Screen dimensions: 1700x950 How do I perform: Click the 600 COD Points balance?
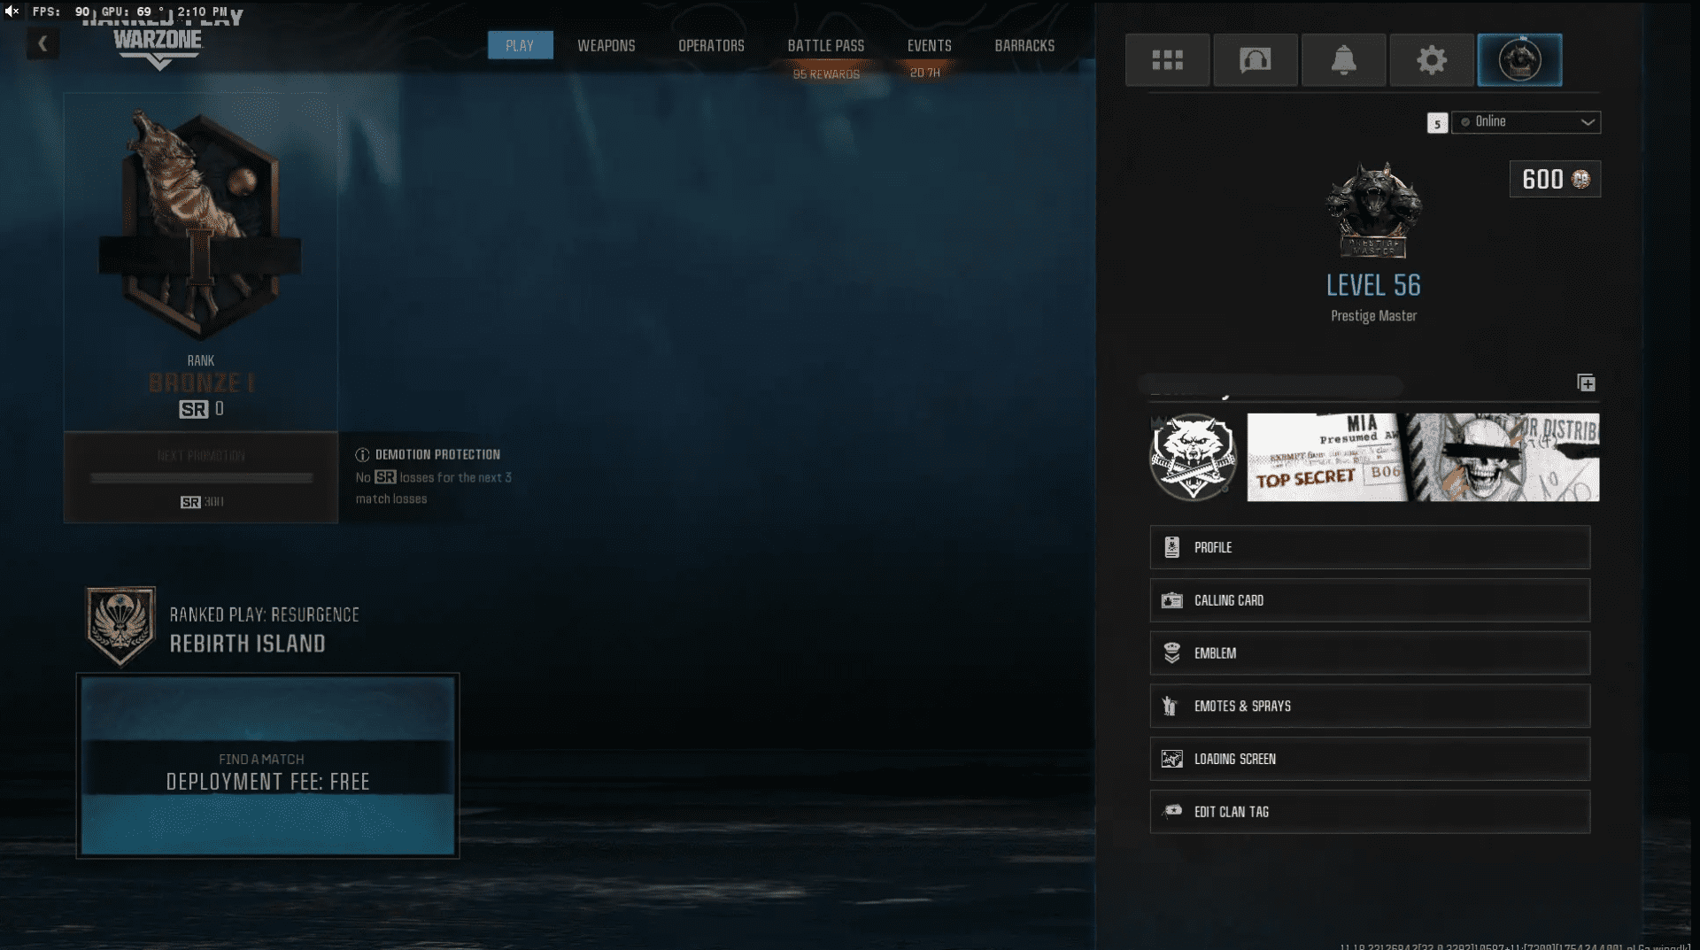(1554, 180)
